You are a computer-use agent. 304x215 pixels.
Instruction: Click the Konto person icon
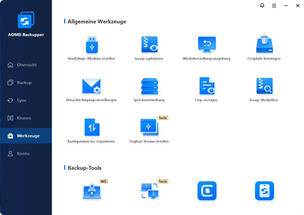tap(10, 154)
